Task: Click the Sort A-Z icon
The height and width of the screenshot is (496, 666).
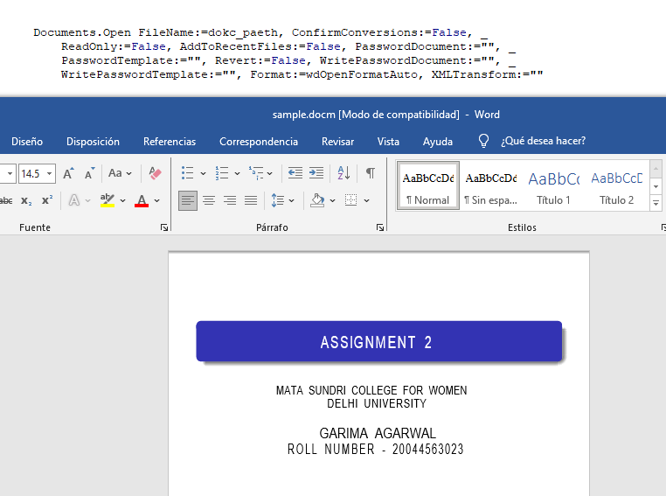Action: coord(343,173)
